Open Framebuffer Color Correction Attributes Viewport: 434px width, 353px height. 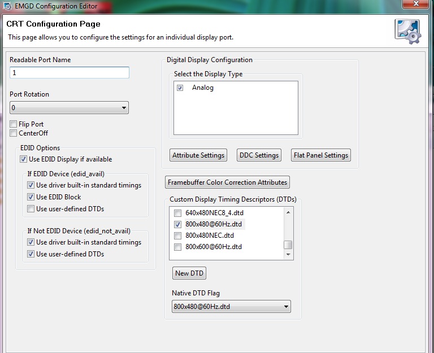[x=227, y=182]
